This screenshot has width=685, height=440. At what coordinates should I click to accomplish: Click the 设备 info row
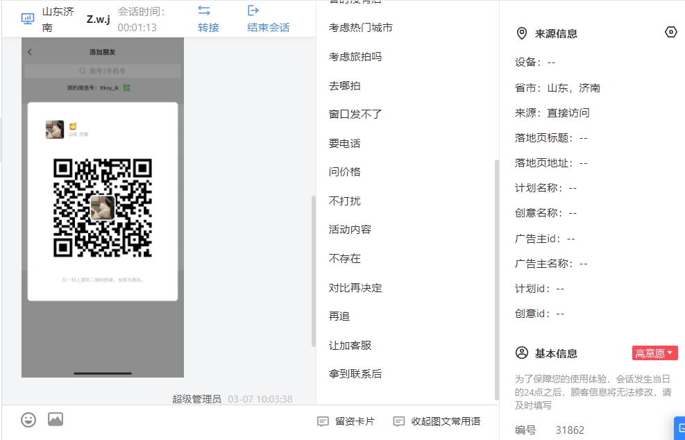[x=535, y=62]
